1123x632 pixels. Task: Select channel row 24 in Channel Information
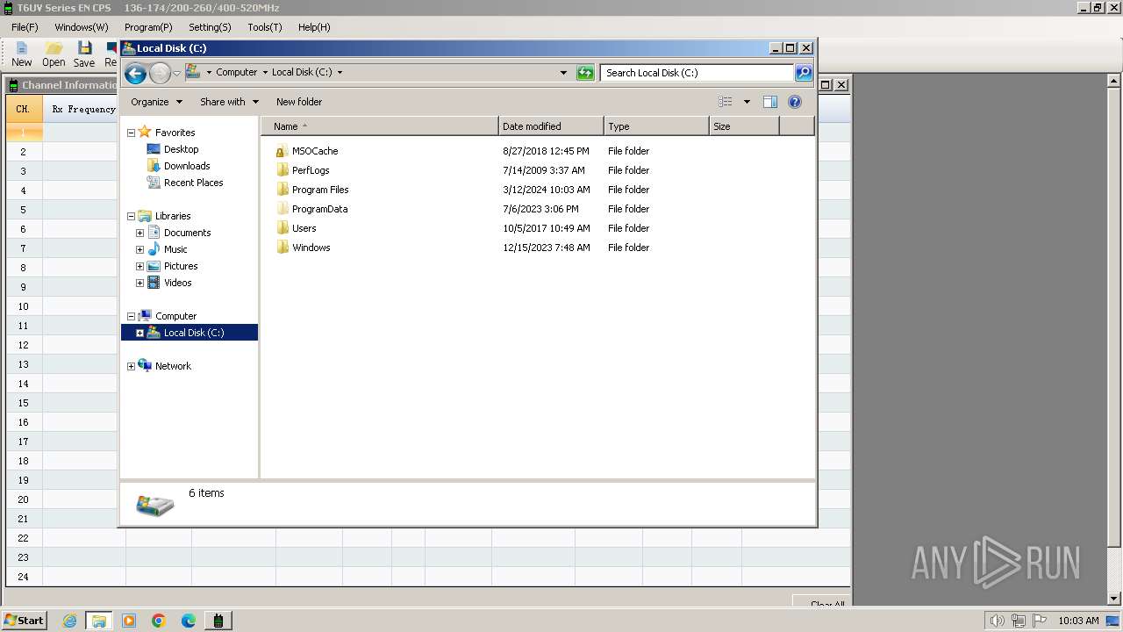[x=24, y=577]
